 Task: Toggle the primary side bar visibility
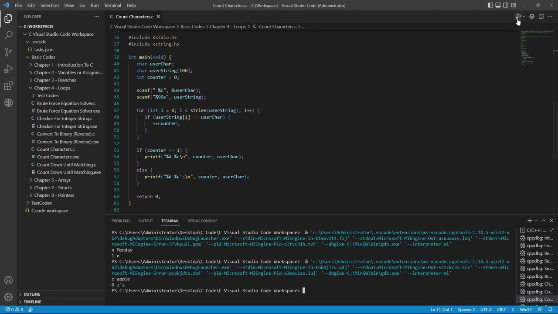[490, 5]
